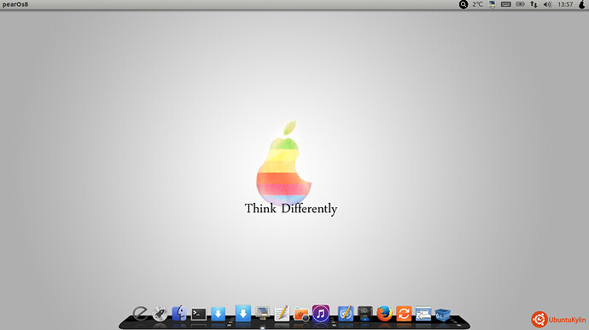Open the pear session menu icon

point(582,4)
